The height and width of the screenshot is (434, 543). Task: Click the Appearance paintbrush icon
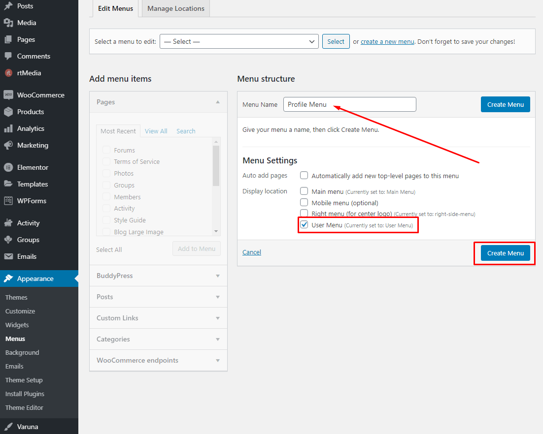8,279
